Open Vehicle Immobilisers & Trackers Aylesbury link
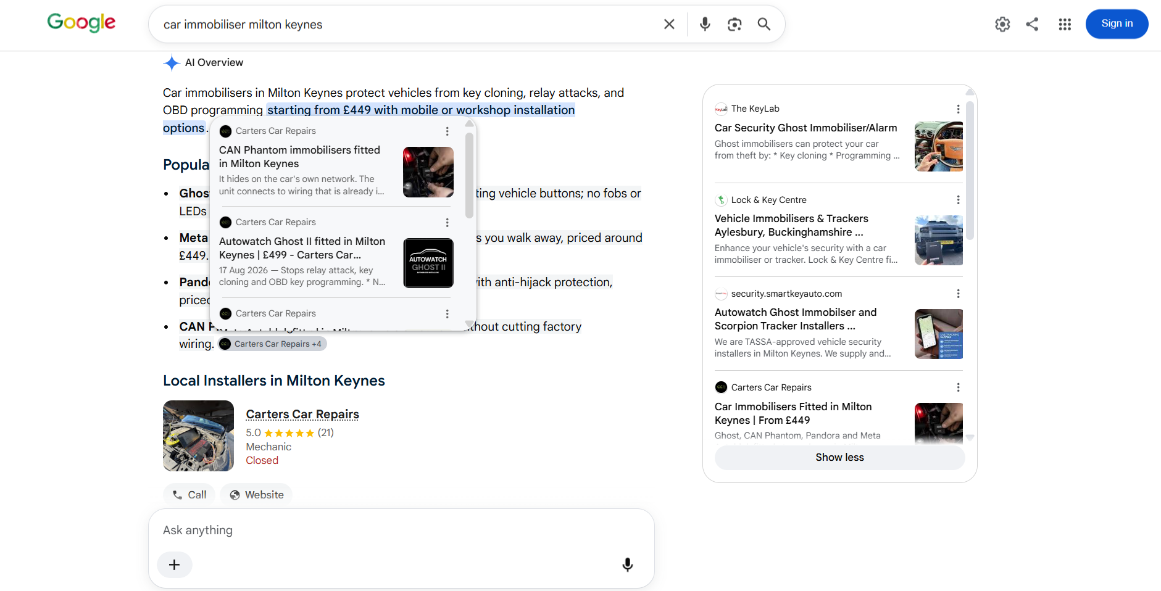The height and width of the screenshot is (591, 1161). (x=791, y=225)
